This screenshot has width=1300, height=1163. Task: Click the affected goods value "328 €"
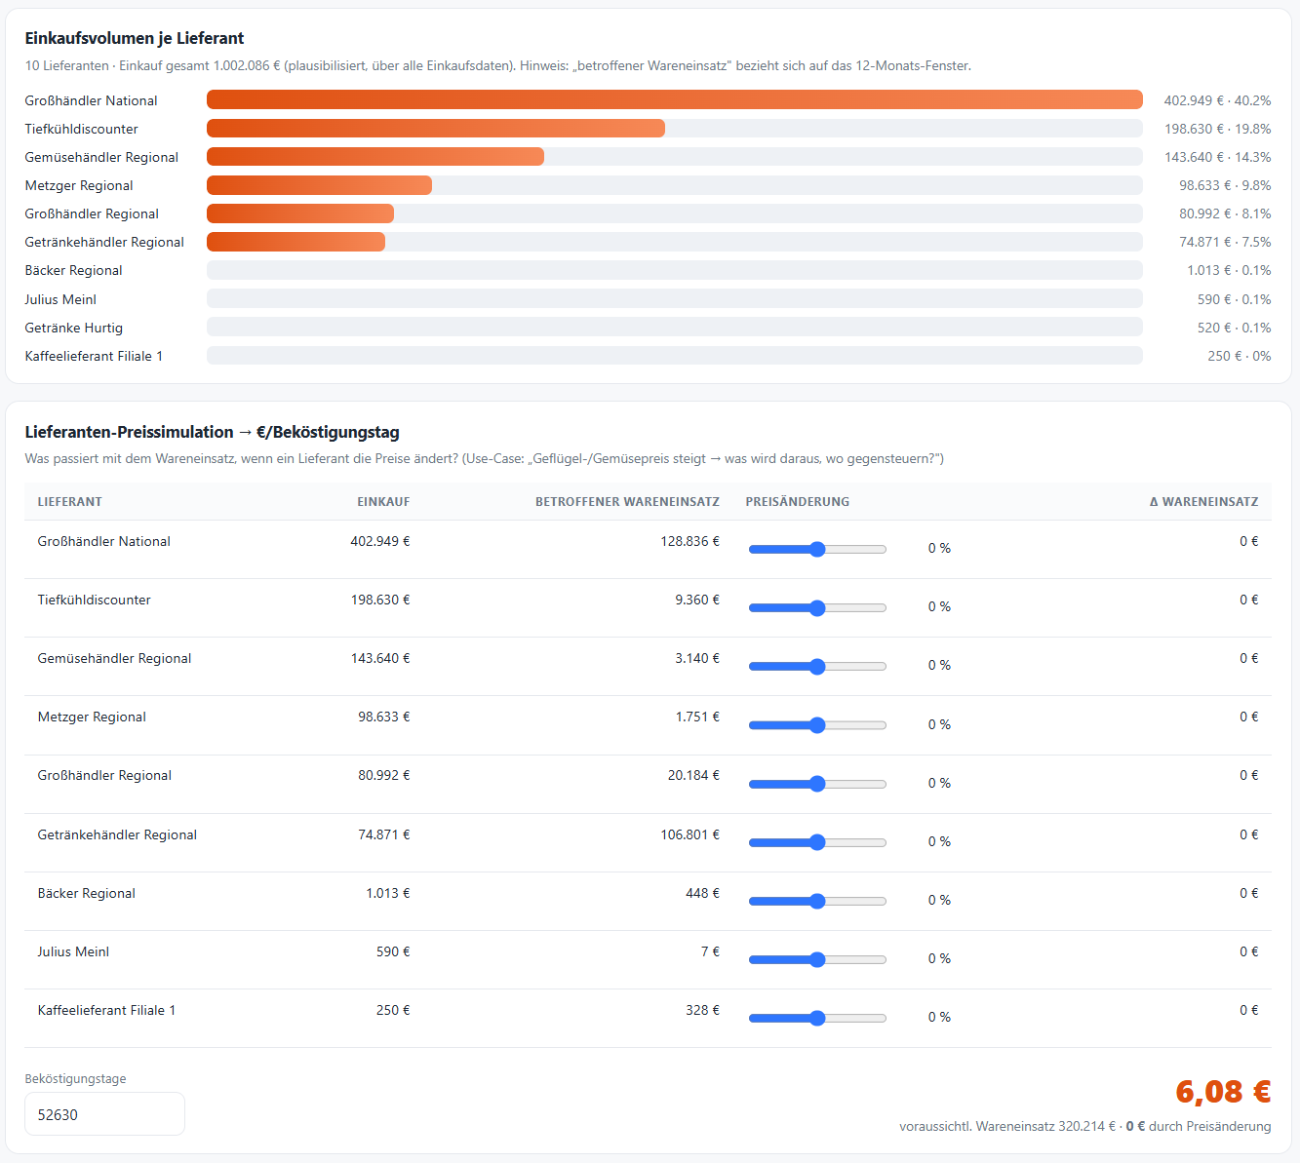coord(703,1010)
